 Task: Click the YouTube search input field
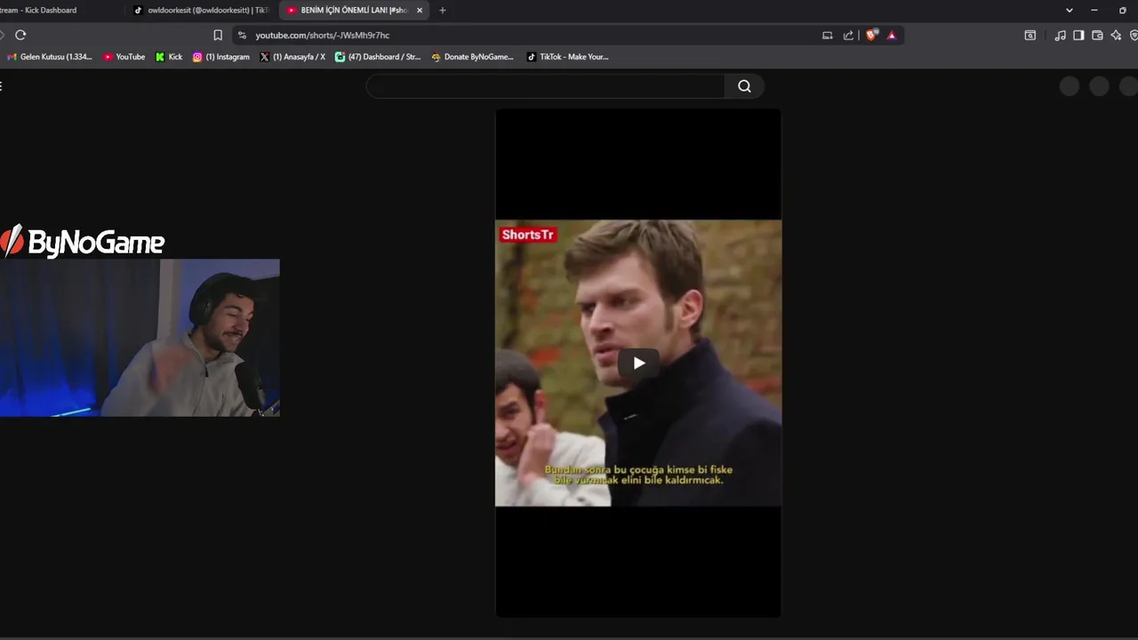(x=545, y=86)
